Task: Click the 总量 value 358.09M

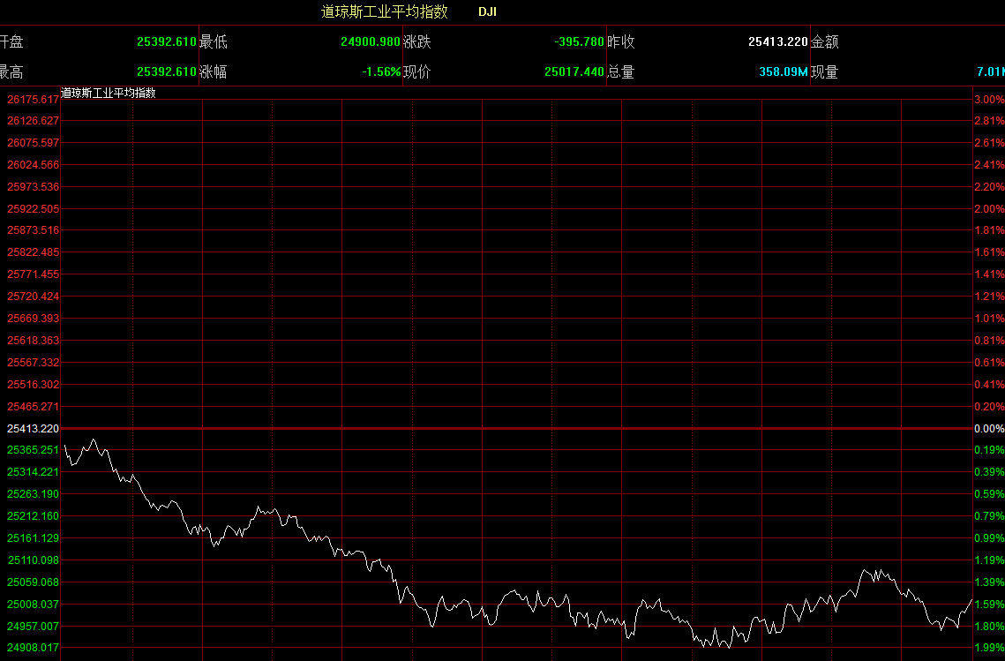Action: [x=783, y=71]
